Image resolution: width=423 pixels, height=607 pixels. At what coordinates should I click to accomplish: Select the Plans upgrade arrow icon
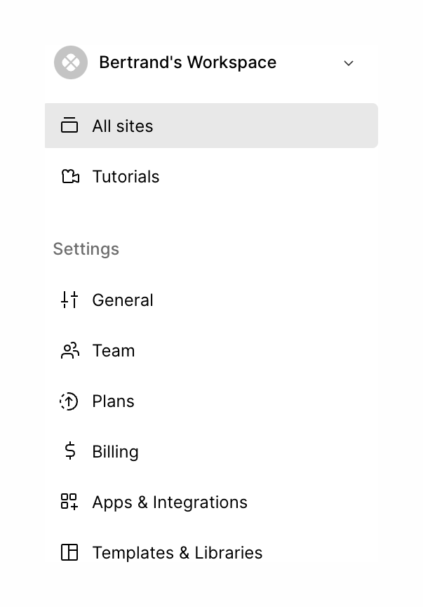click(69, 401)
